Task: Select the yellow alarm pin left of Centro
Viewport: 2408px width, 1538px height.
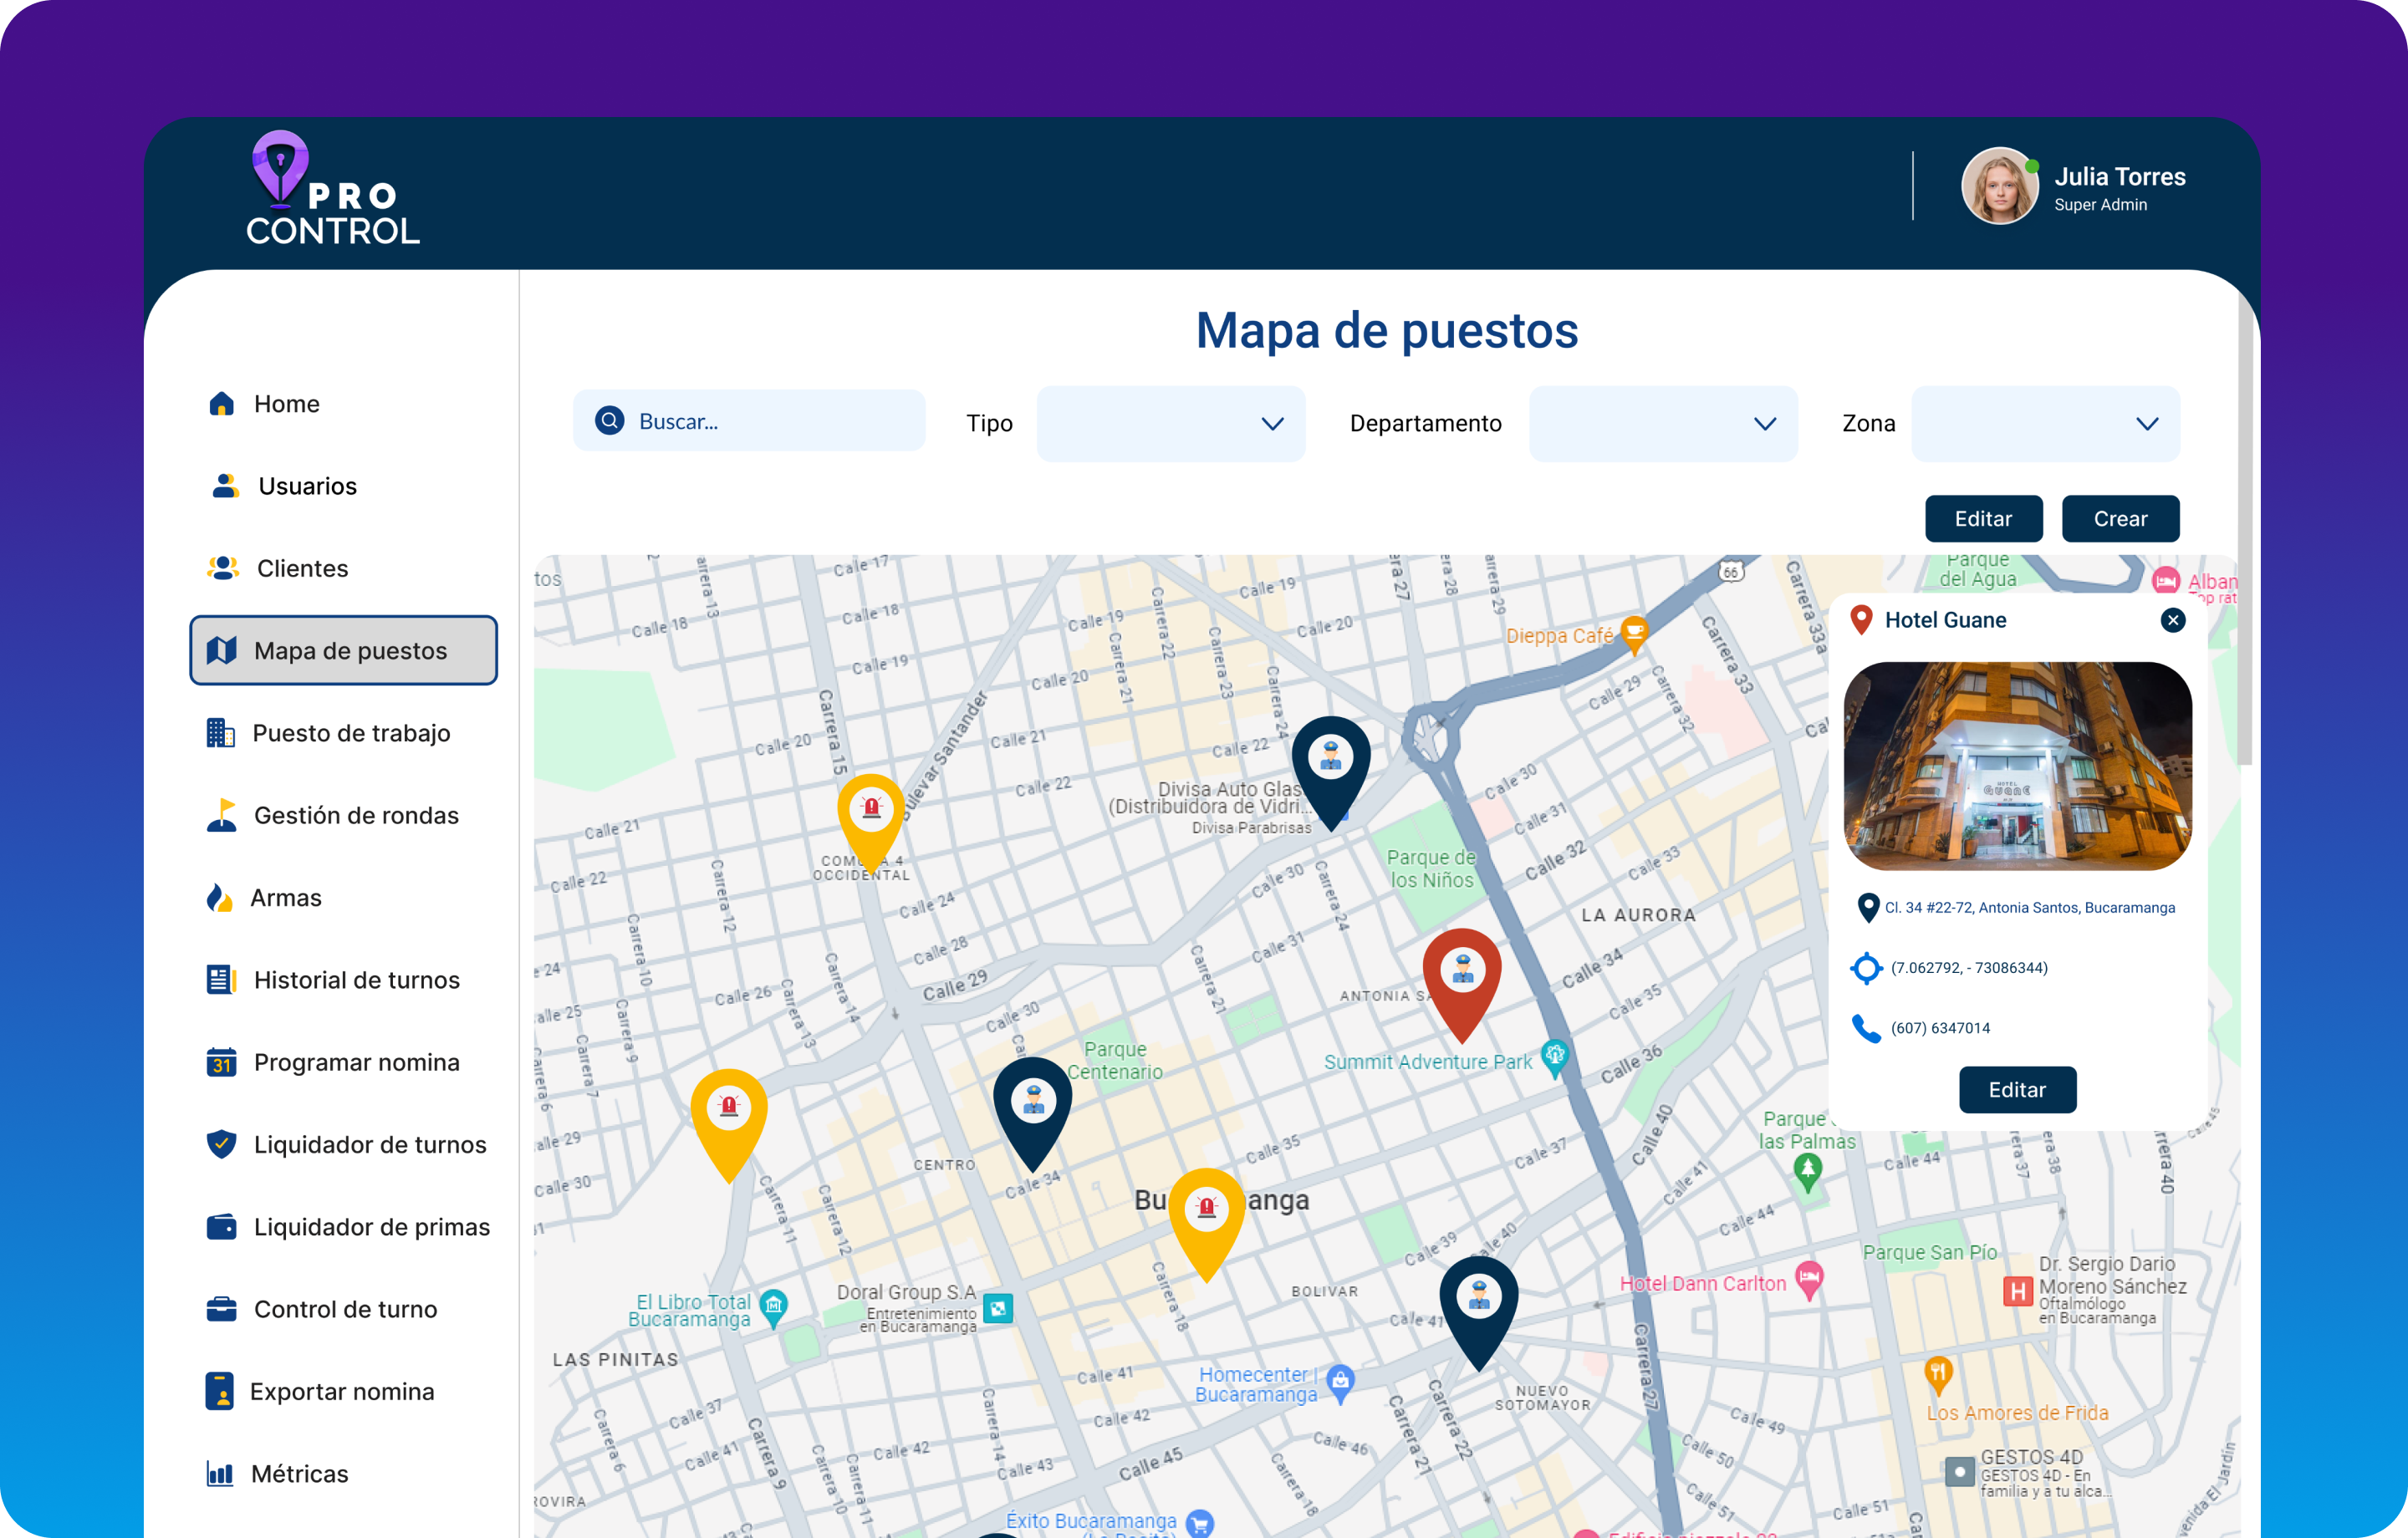Action: (729, 1126)
